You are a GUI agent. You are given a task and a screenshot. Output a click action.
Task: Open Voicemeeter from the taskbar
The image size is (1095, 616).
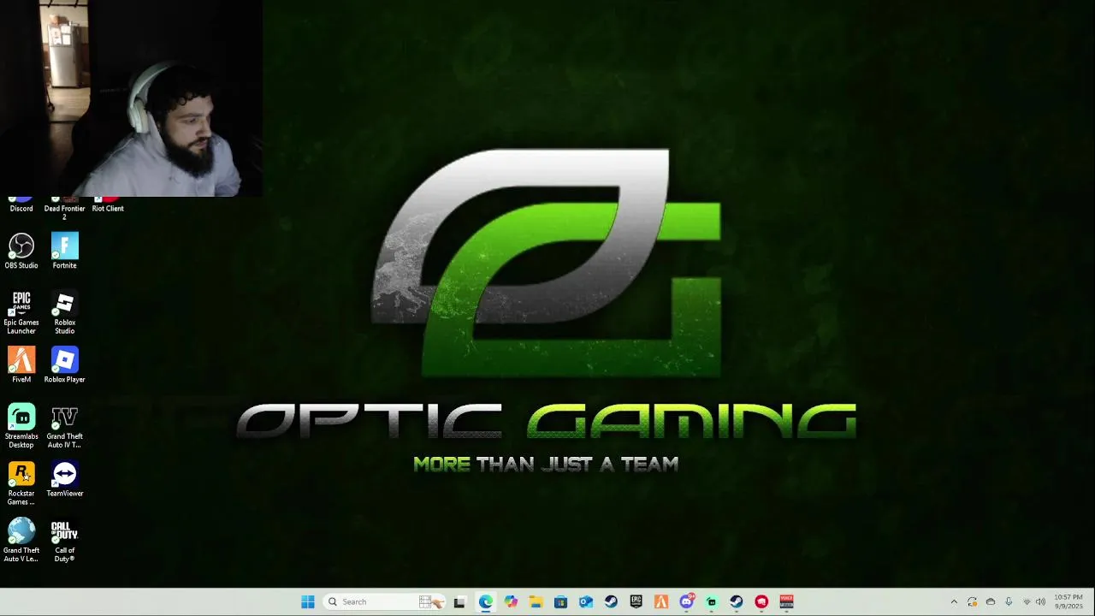pyautogui.click(x=786, y=601)
